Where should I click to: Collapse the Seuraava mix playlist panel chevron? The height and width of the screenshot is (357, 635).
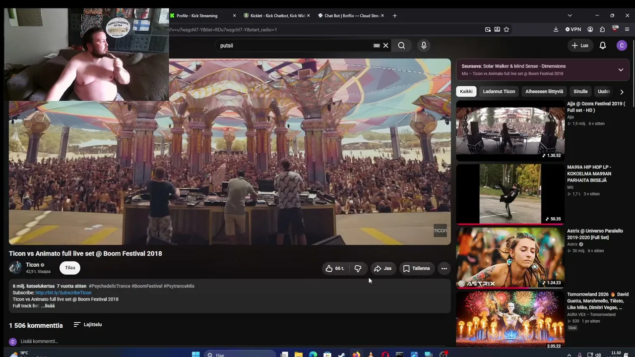point(621,70)
